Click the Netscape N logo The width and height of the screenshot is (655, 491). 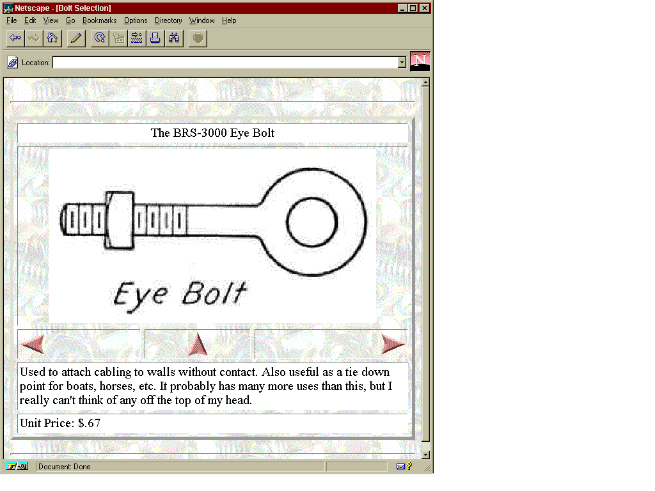[x=420, y=61]
